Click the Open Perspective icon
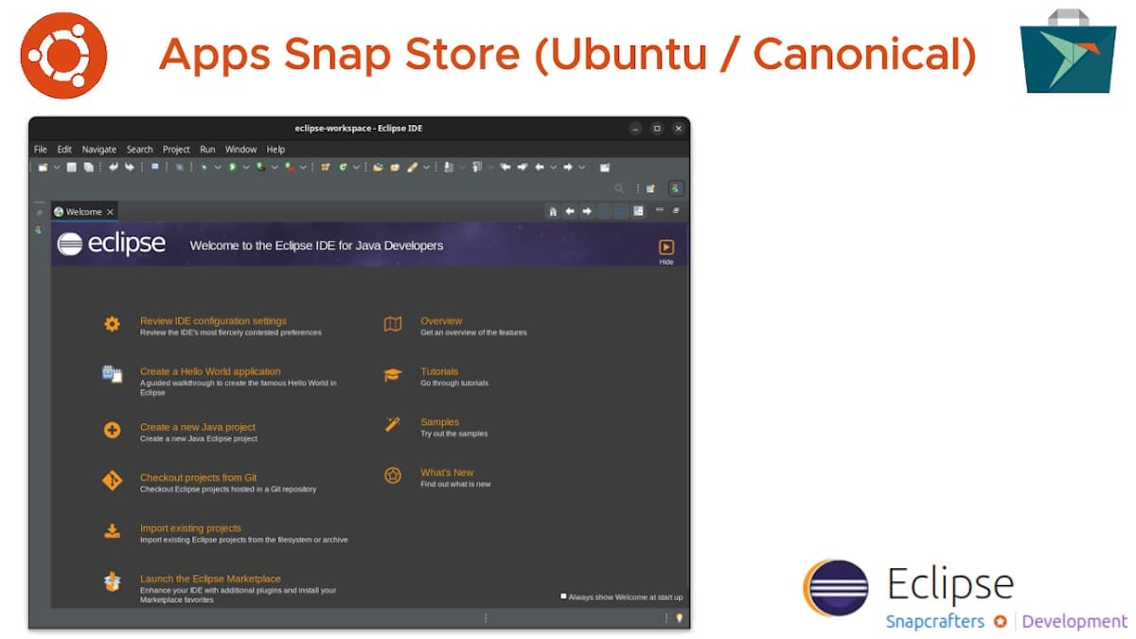Image resolution: width=1136 pixels, height=639 pixels. pos(650,188)
